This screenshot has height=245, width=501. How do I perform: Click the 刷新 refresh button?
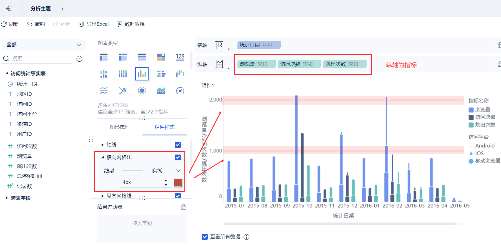click(x=10, y=24)
